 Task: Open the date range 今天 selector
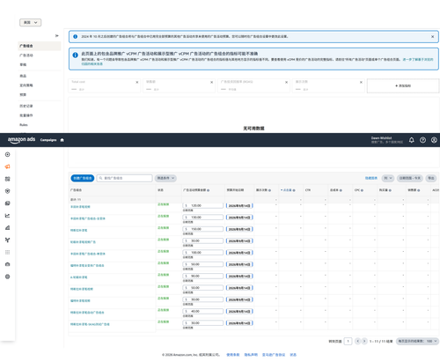coord(410,178)
